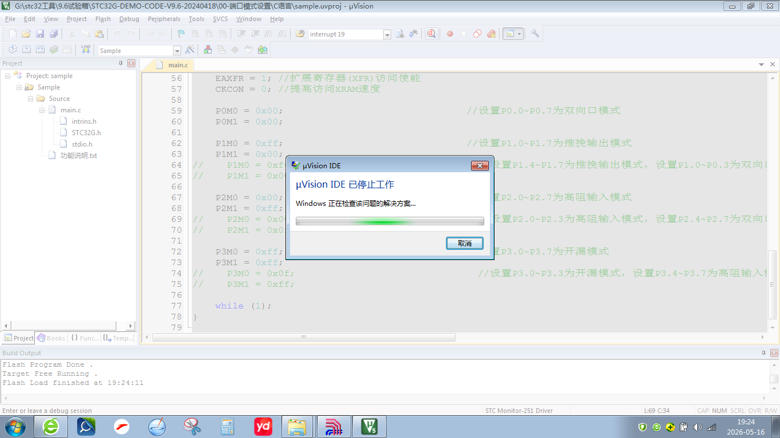This screenshot has width=780, height=438.
Task: Collapse the 'Project: sample' tree node
Action: [x=7, y=76]
